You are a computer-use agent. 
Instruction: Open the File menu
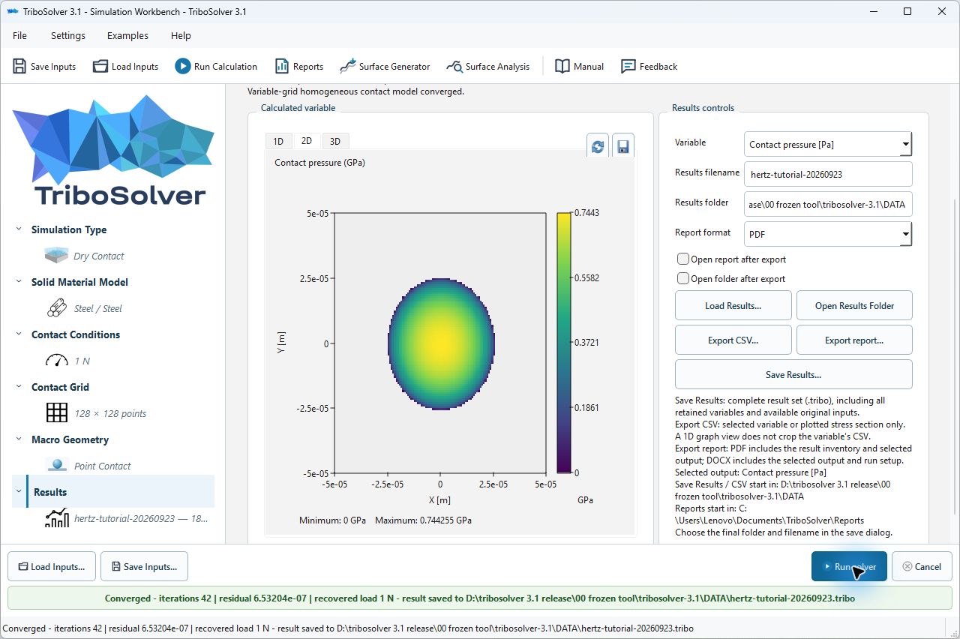(x=20, y=35)
